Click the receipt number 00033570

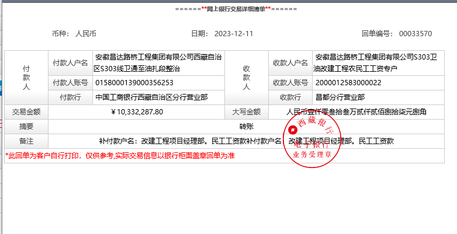(415, 34)
